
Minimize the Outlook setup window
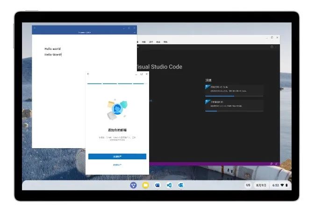tap(136, 74)
